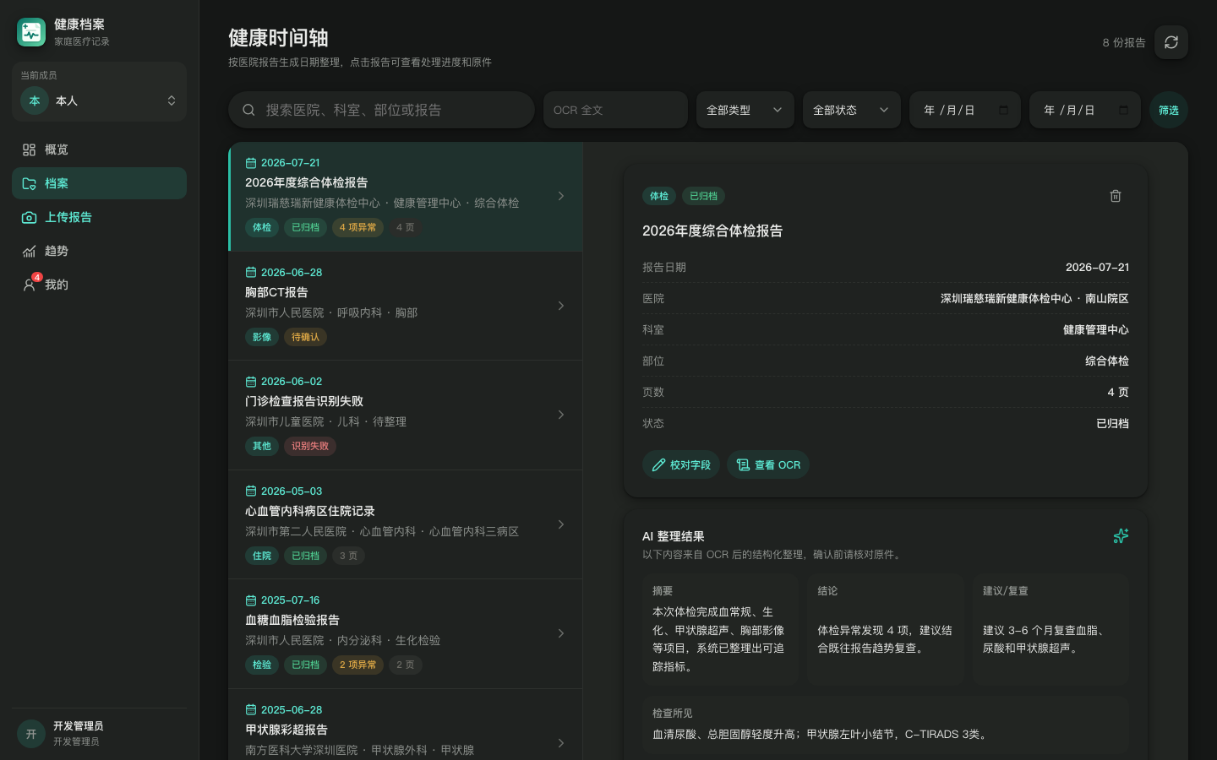Click the 识别失败 status tag

(x=310, y=446)
